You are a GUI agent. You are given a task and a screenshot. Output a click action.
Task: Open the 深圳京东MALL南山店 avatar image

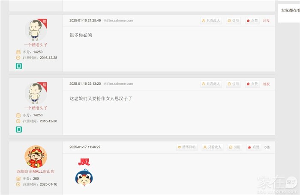[36, 157]
